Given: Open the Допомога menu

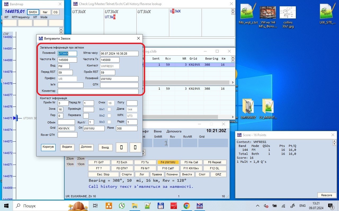Looking at the screenshot, I should click(x=174, y=131).
